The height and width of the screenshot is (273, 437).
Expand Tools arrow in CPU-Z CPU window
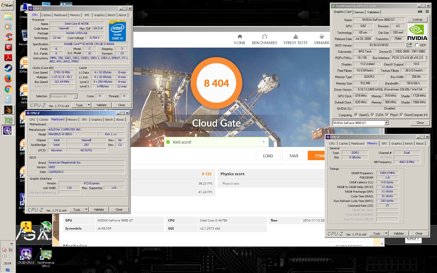[89, 105]
